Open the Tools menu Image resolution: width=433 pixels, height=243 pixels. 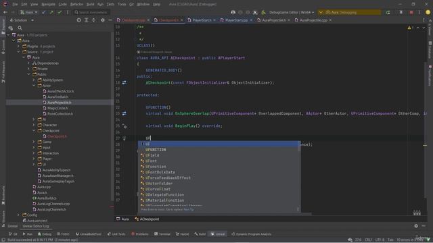(122, 5)
